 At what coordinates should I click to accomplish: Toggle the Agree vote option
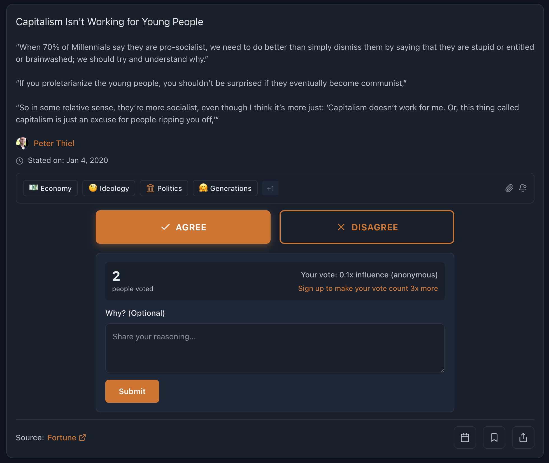(x=183, y=227)
